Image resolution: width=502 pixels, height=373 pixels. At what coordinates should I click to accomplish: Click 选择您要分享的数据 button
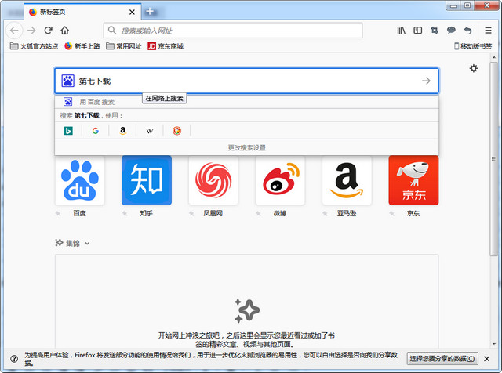pos(442,359)
